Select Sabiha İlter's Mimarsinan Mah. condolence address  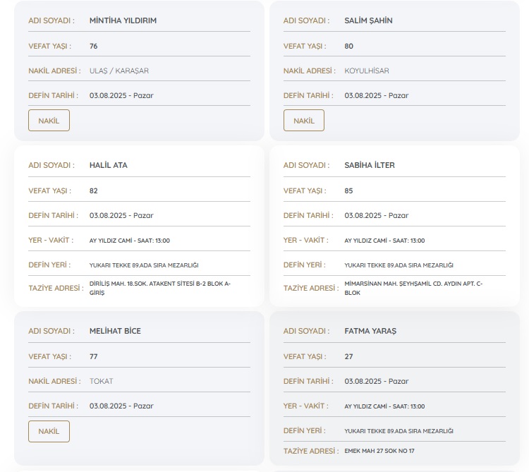pos(413,288)
